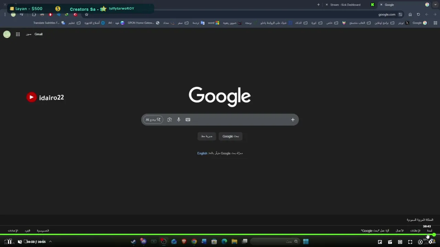Screen dimensions: 440x247
Task: Enter fullscreen in the video player
Action: [410, 242]
